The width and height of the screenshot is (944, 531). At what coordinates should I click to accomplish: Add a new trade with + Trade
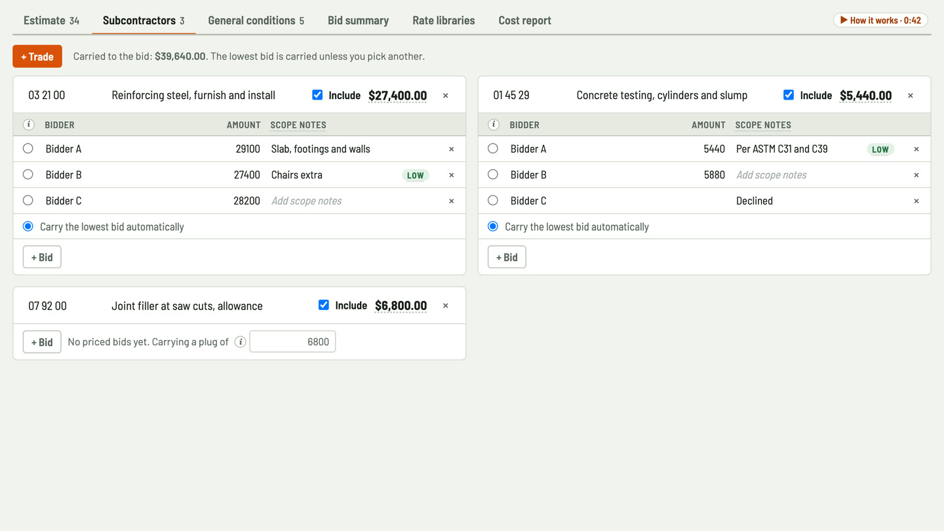pyautogui.click(x=37, y=56)
